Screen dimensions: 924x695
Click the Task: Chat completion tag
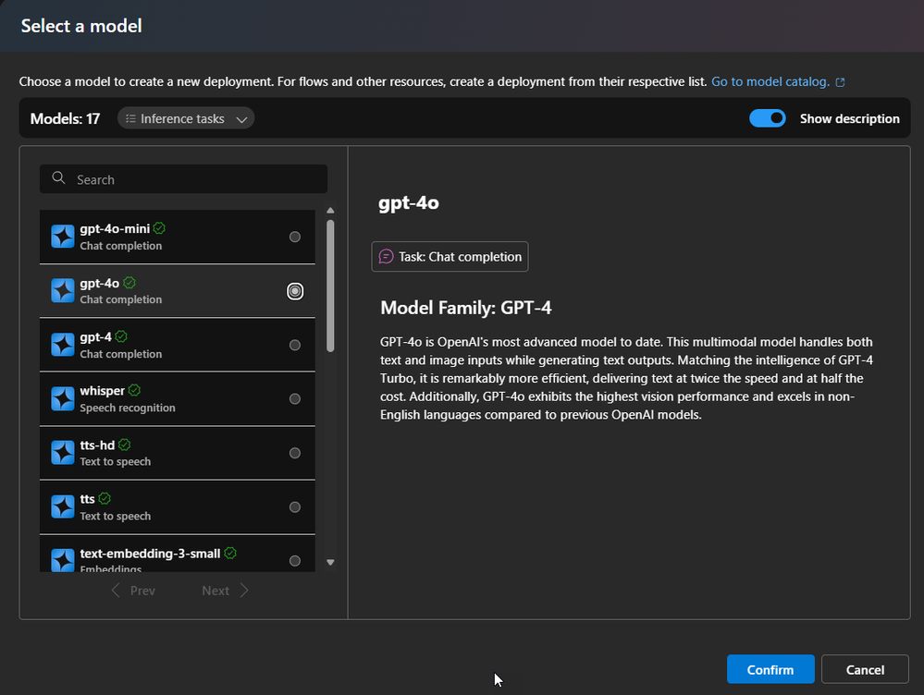click(450, 256)
